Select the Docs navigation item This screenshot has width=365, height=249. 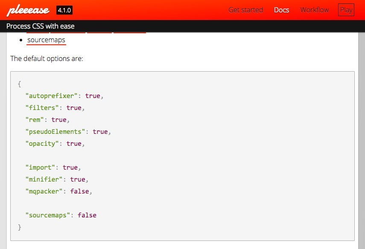click(281, 9)
